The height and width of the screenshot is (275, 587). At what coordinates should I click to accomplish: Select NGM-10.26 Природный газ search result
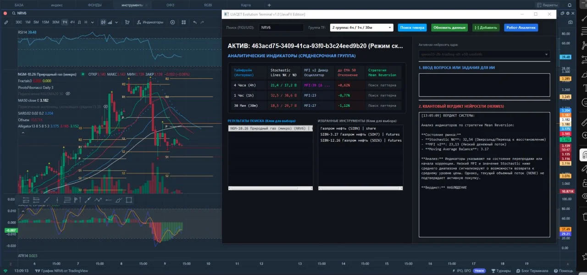coord(270,128)
